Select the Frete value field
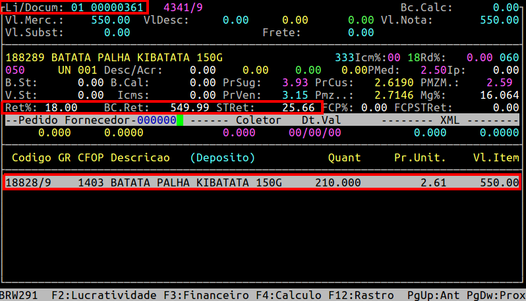This screenshot has width=526, height=301. (361, 32)
